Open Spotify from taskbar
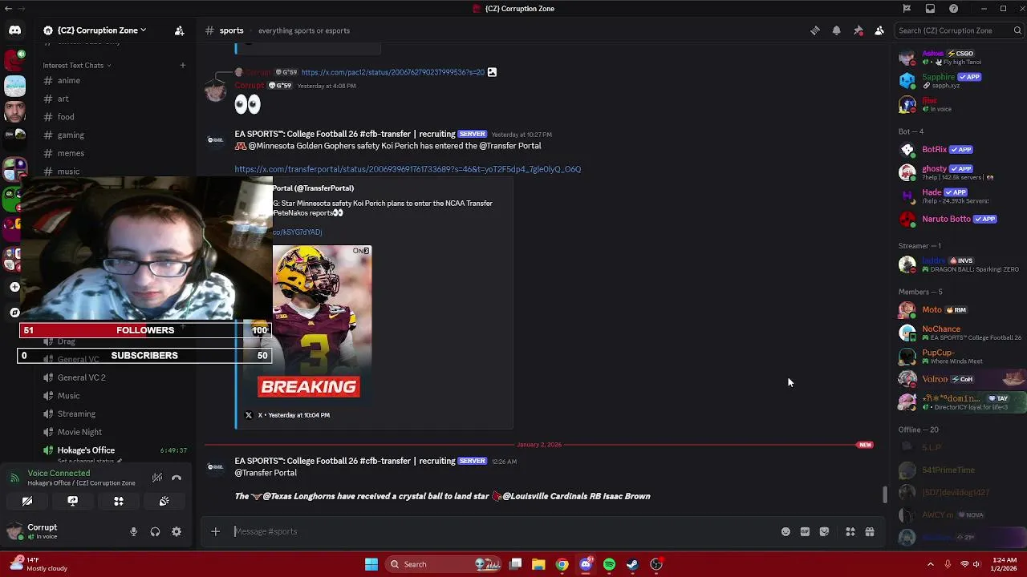Image resolution: width=1027 pixels, height=577 pixels. 609,564
